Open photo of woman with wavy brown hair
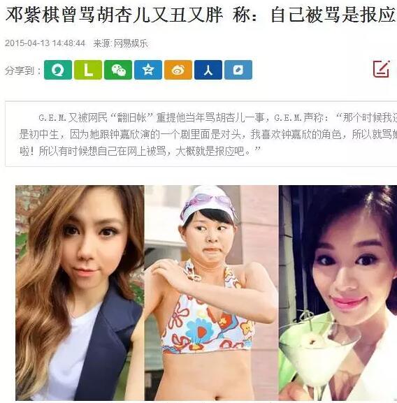The width and height of the screenshot is (397, 403). [x=80, y=293]
